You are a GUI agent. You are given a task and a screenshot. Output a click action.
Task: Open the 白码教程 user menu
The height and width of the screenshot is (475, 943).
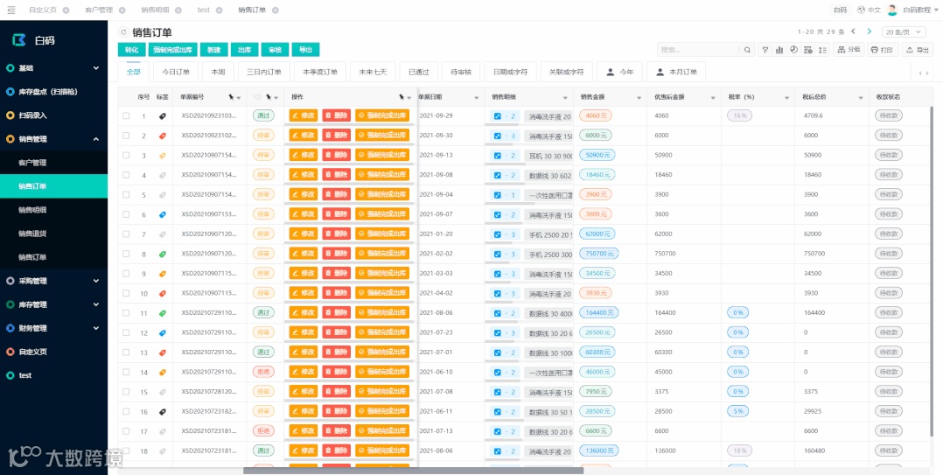[919, 10]
